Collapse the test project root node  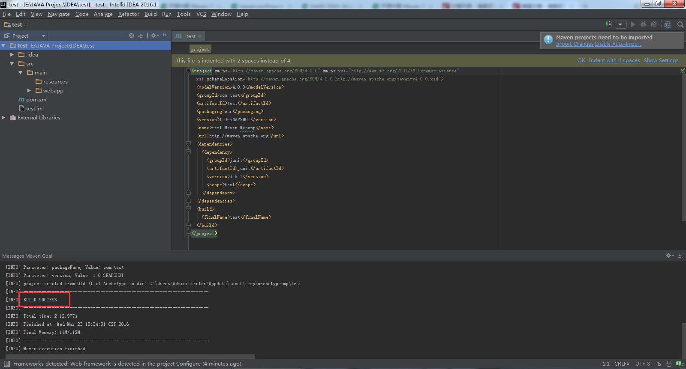(x=3, y=45)
